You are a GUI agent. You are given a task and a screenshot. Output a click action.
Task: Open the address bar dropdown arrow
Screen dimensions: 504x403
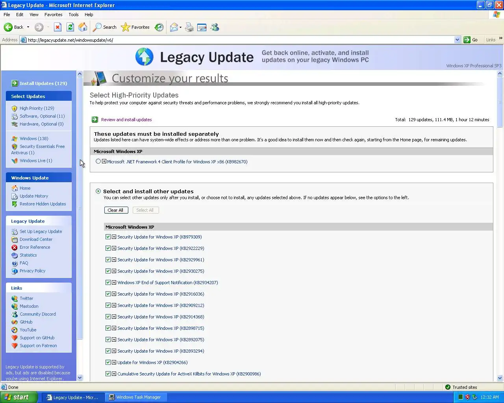pyautogui.click(x=457, y=40)
